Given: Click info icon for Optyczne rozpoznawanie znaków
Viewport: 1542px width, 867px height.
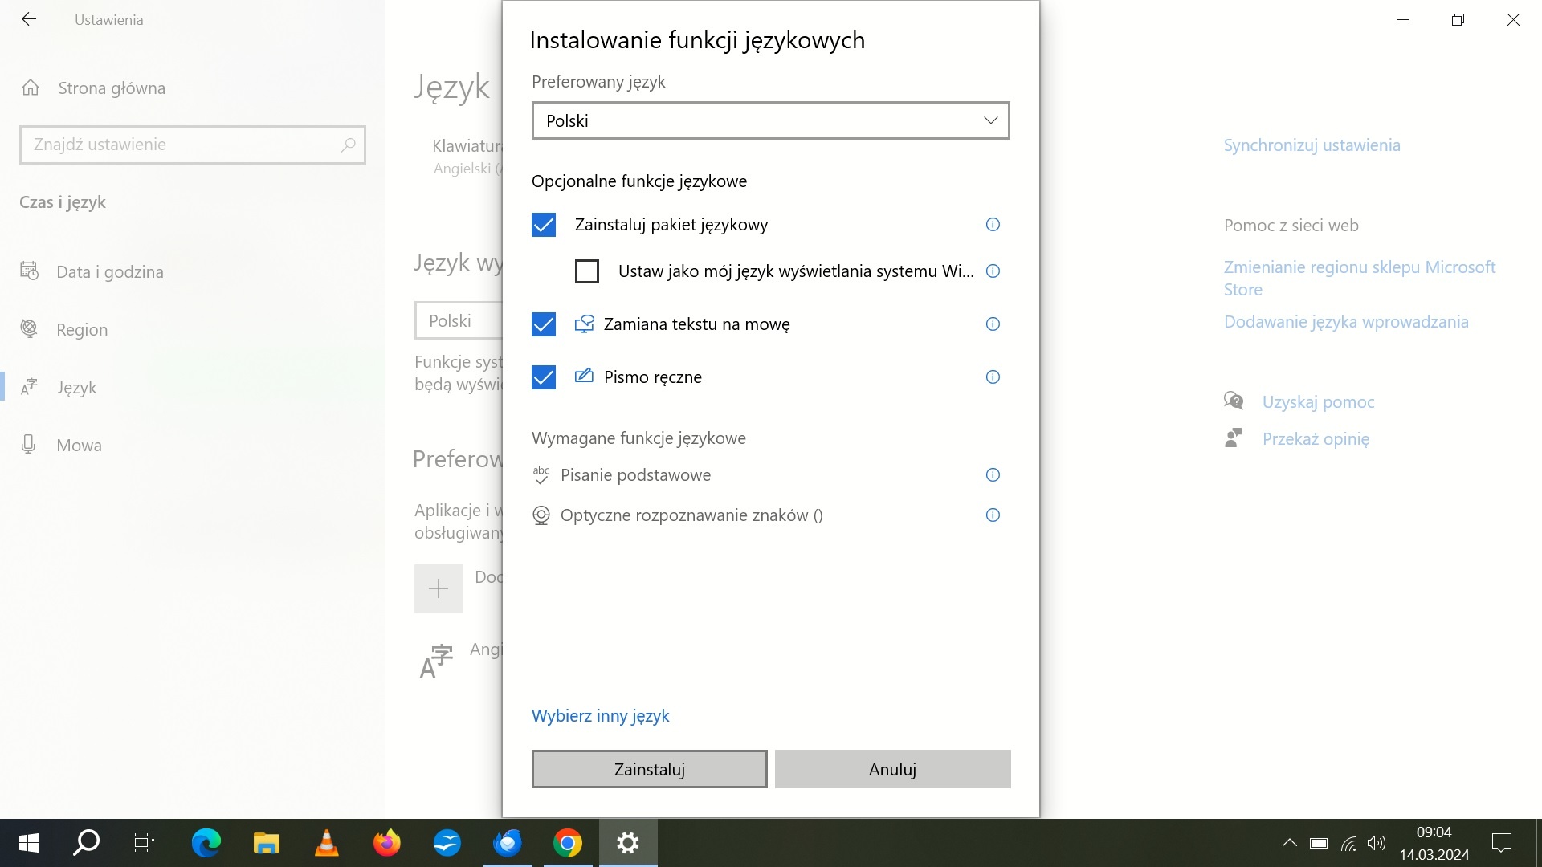Looking at the screenshot, I should [x=993, y=515].
